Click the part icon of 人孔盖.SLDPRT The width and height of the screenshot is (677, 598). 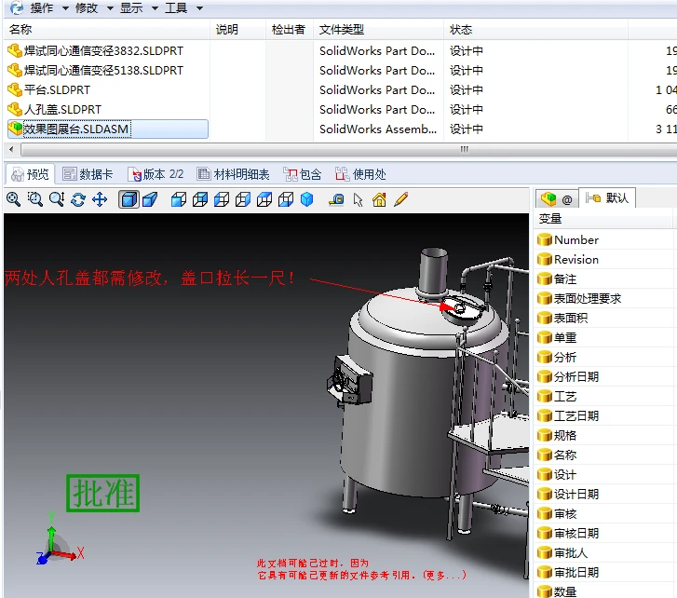pos(15,109)
